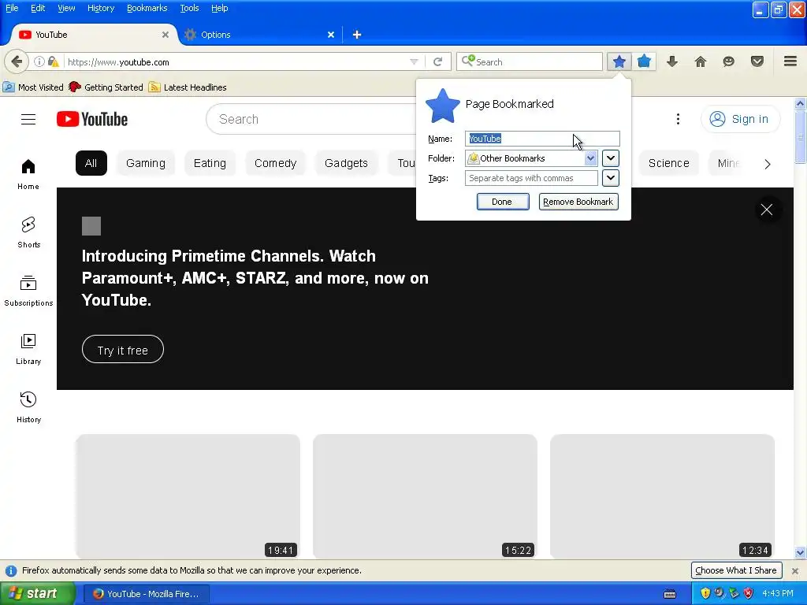Click YouTube - Mozilla Firefox taskbar button

pos(147,594)
